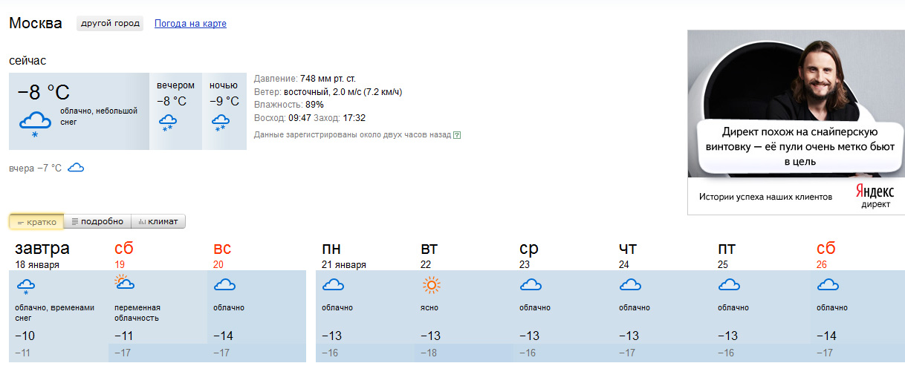Click the current weather snow cloud icon
The width and height of the screenshot is (905, 366).
point(35,124)
